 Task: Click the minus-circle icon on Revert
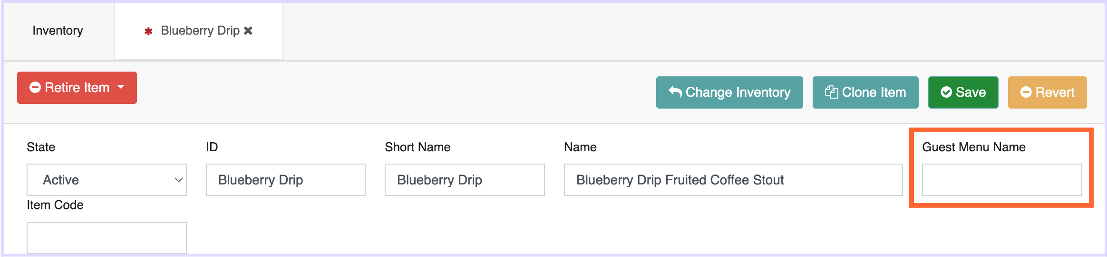pyautogui.click(x=1026, y=92)
